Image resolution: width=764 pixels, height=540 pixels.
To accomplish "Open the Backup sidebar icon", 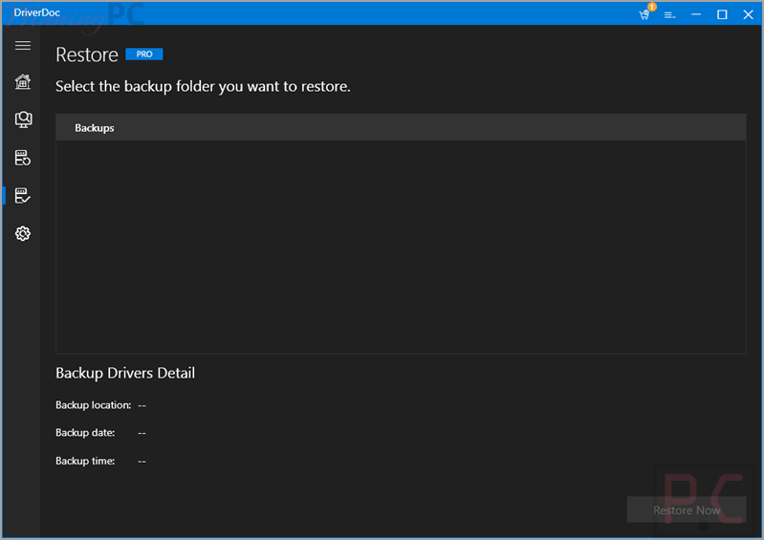I will [22, 158].
